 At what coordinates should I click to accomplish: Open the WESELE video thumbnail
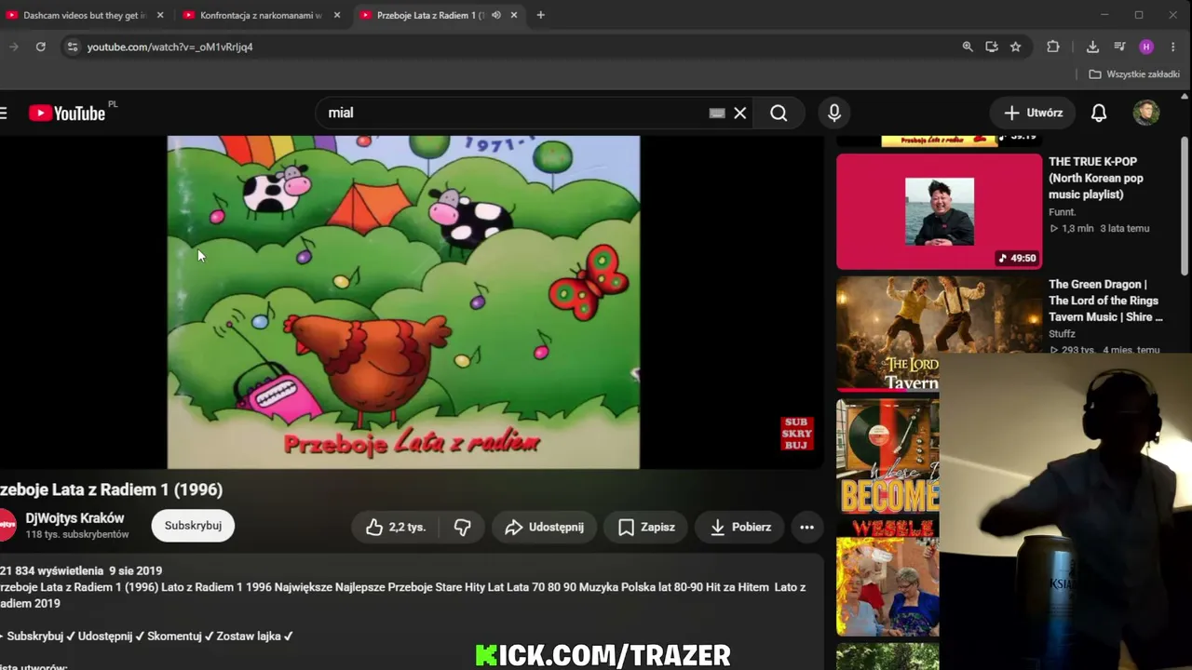(887, 577)
